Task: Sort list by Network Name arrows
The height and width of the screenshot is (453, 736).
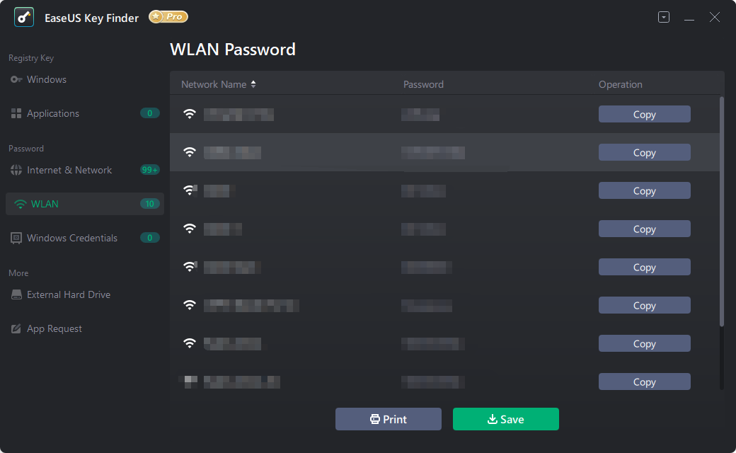Action: click(253, 84)
